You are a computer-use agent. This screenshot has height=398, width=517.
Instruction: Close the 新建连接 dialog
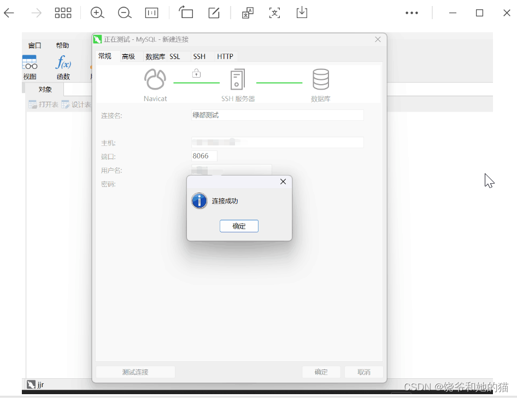pos(378,39)
